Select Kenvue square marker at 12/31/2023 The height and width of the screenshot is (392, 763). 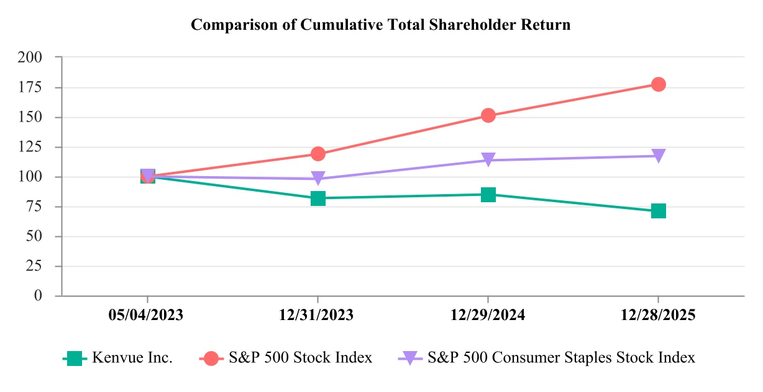[318, 198]
